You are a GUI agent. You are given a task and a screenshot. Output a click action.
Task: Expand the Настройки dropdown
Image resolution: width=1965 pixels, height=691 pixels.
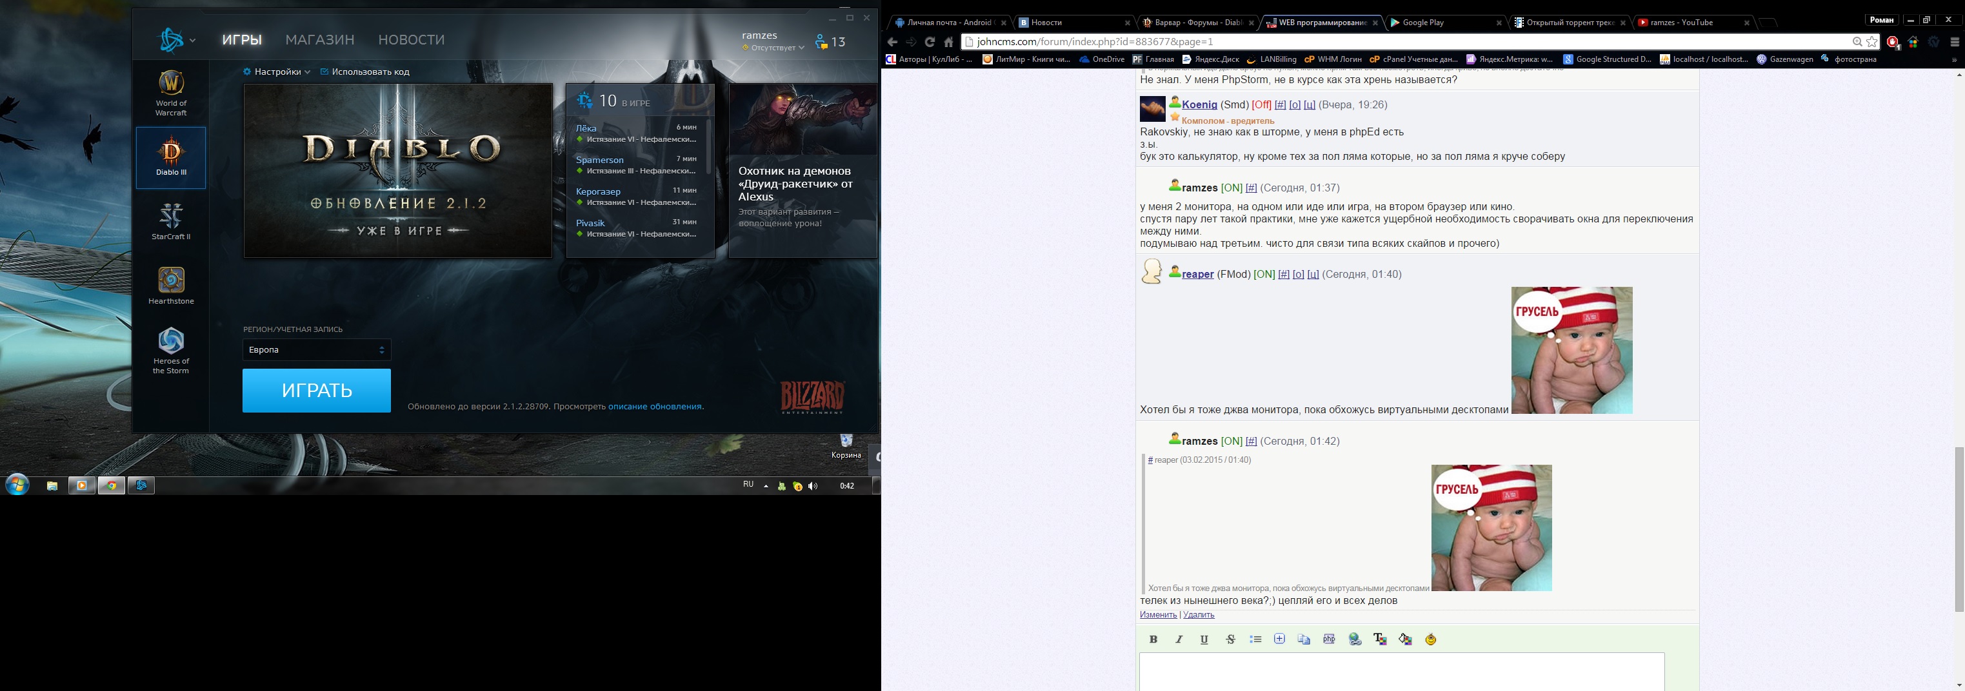coord(277,72)
